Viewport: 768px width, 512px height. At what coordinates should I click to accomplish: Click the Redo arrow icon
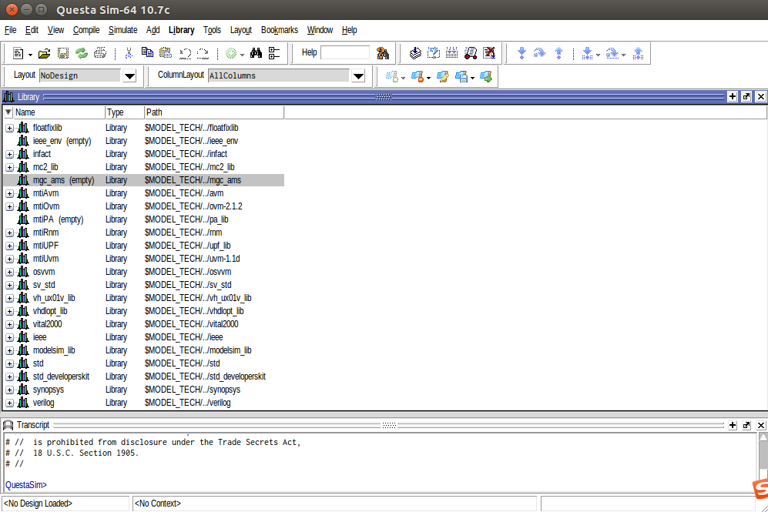point(203,53)
